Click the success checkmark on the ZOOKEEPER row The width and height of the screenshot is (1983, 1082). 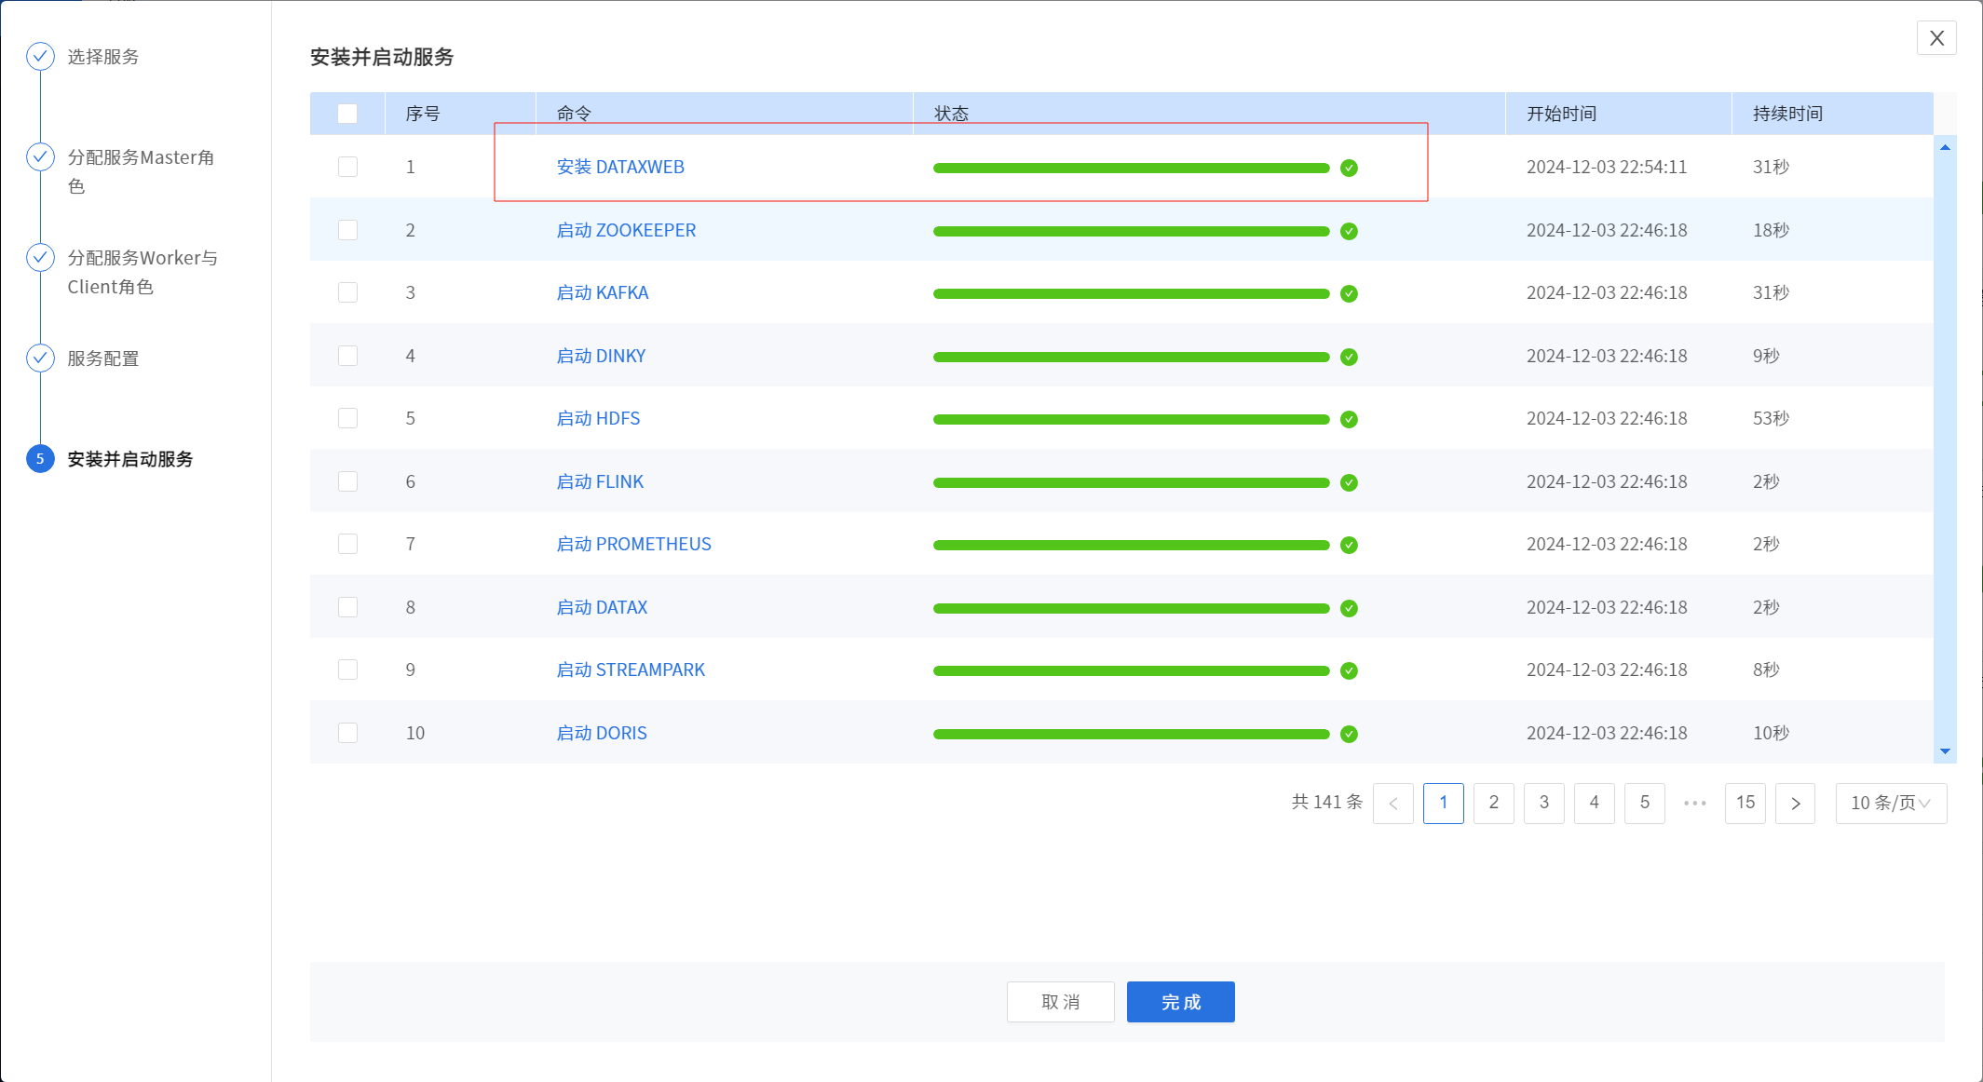click(x=1349, y=231)
